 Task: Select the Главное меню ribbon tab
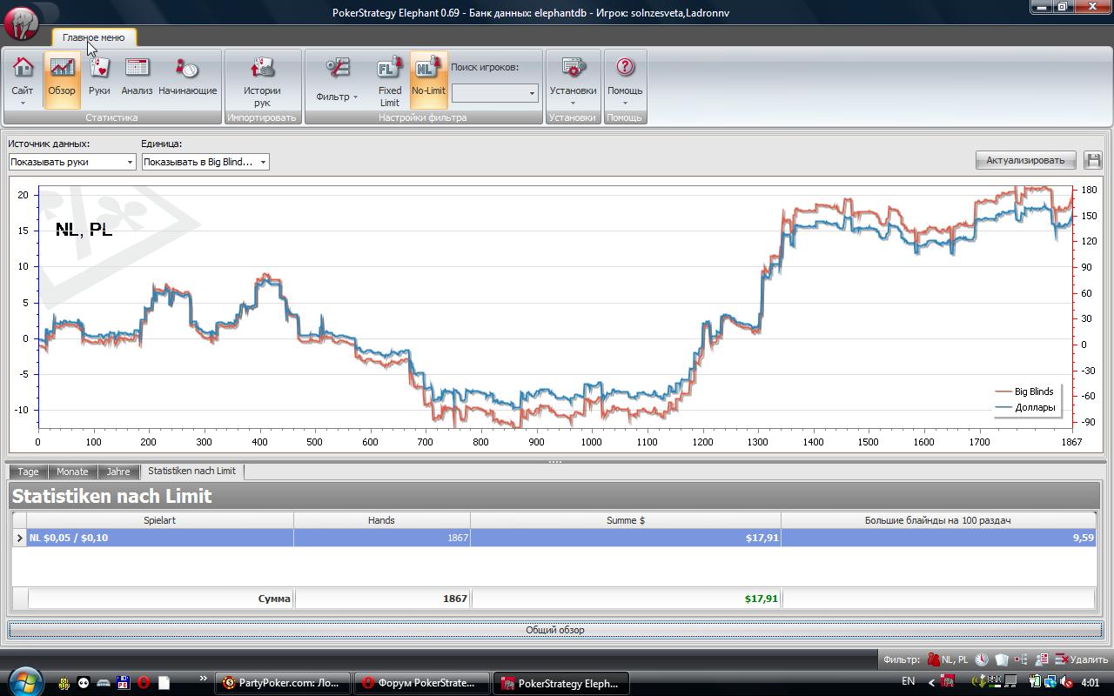tap(94, 37)
